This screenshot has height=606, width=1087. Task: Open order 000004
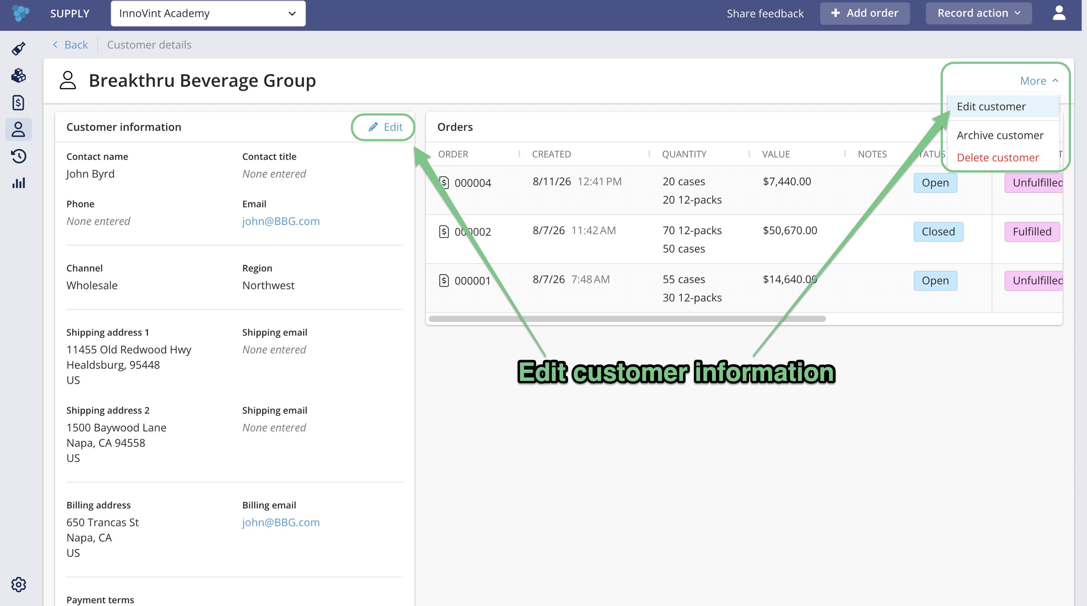tap(473, 183)
